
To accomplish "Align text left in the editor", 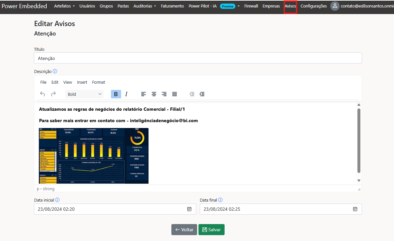I will coord(143,94).
